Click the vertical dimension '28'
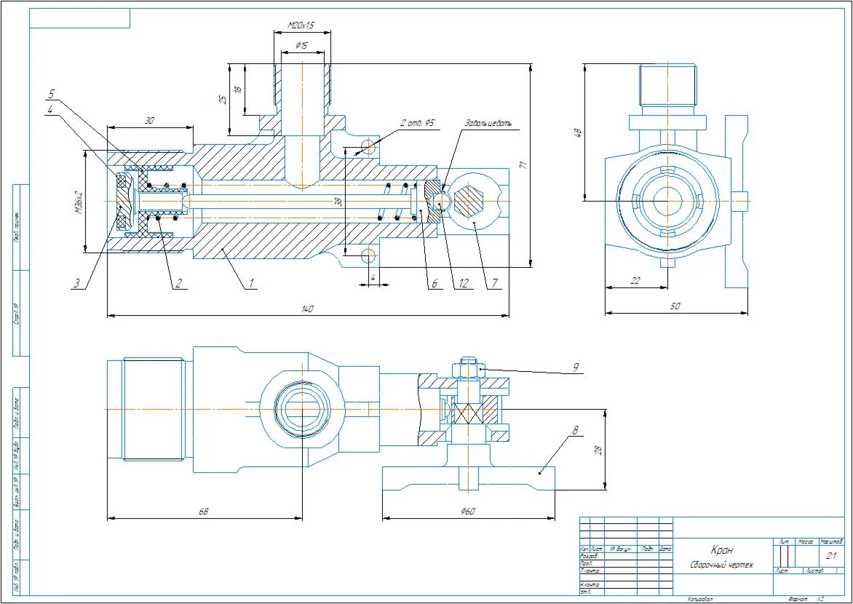 click(599, 450)
